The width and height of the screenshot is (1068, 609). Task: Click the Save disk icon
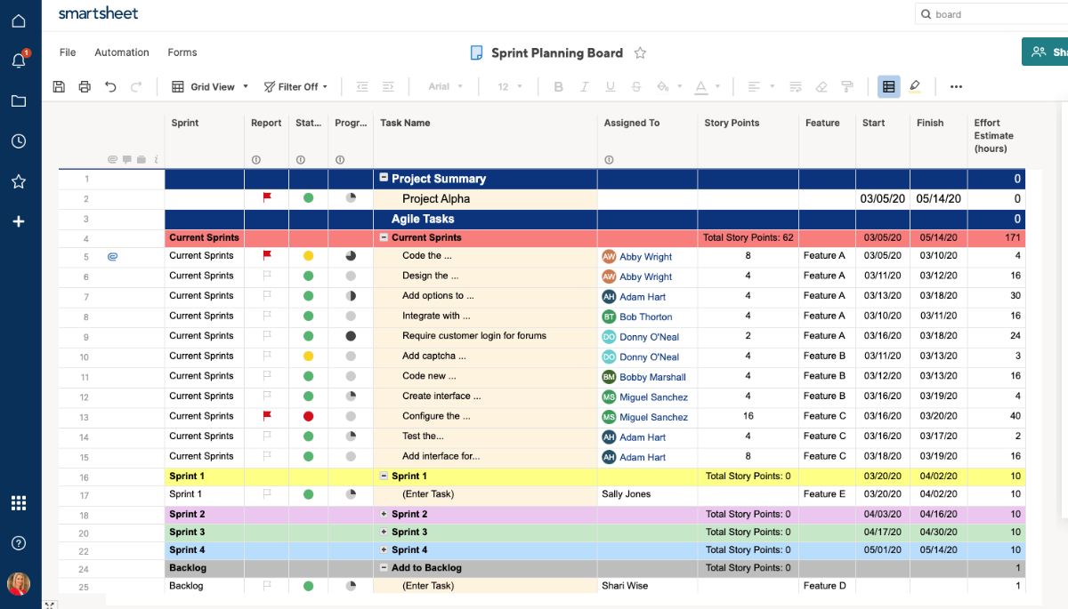tap(59, 87)
